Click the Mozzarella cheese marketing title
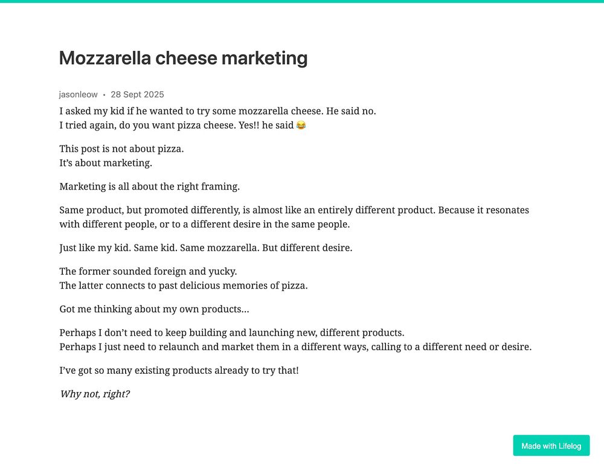604x468 pixels. pyautogui.click(x=183, y=59)
